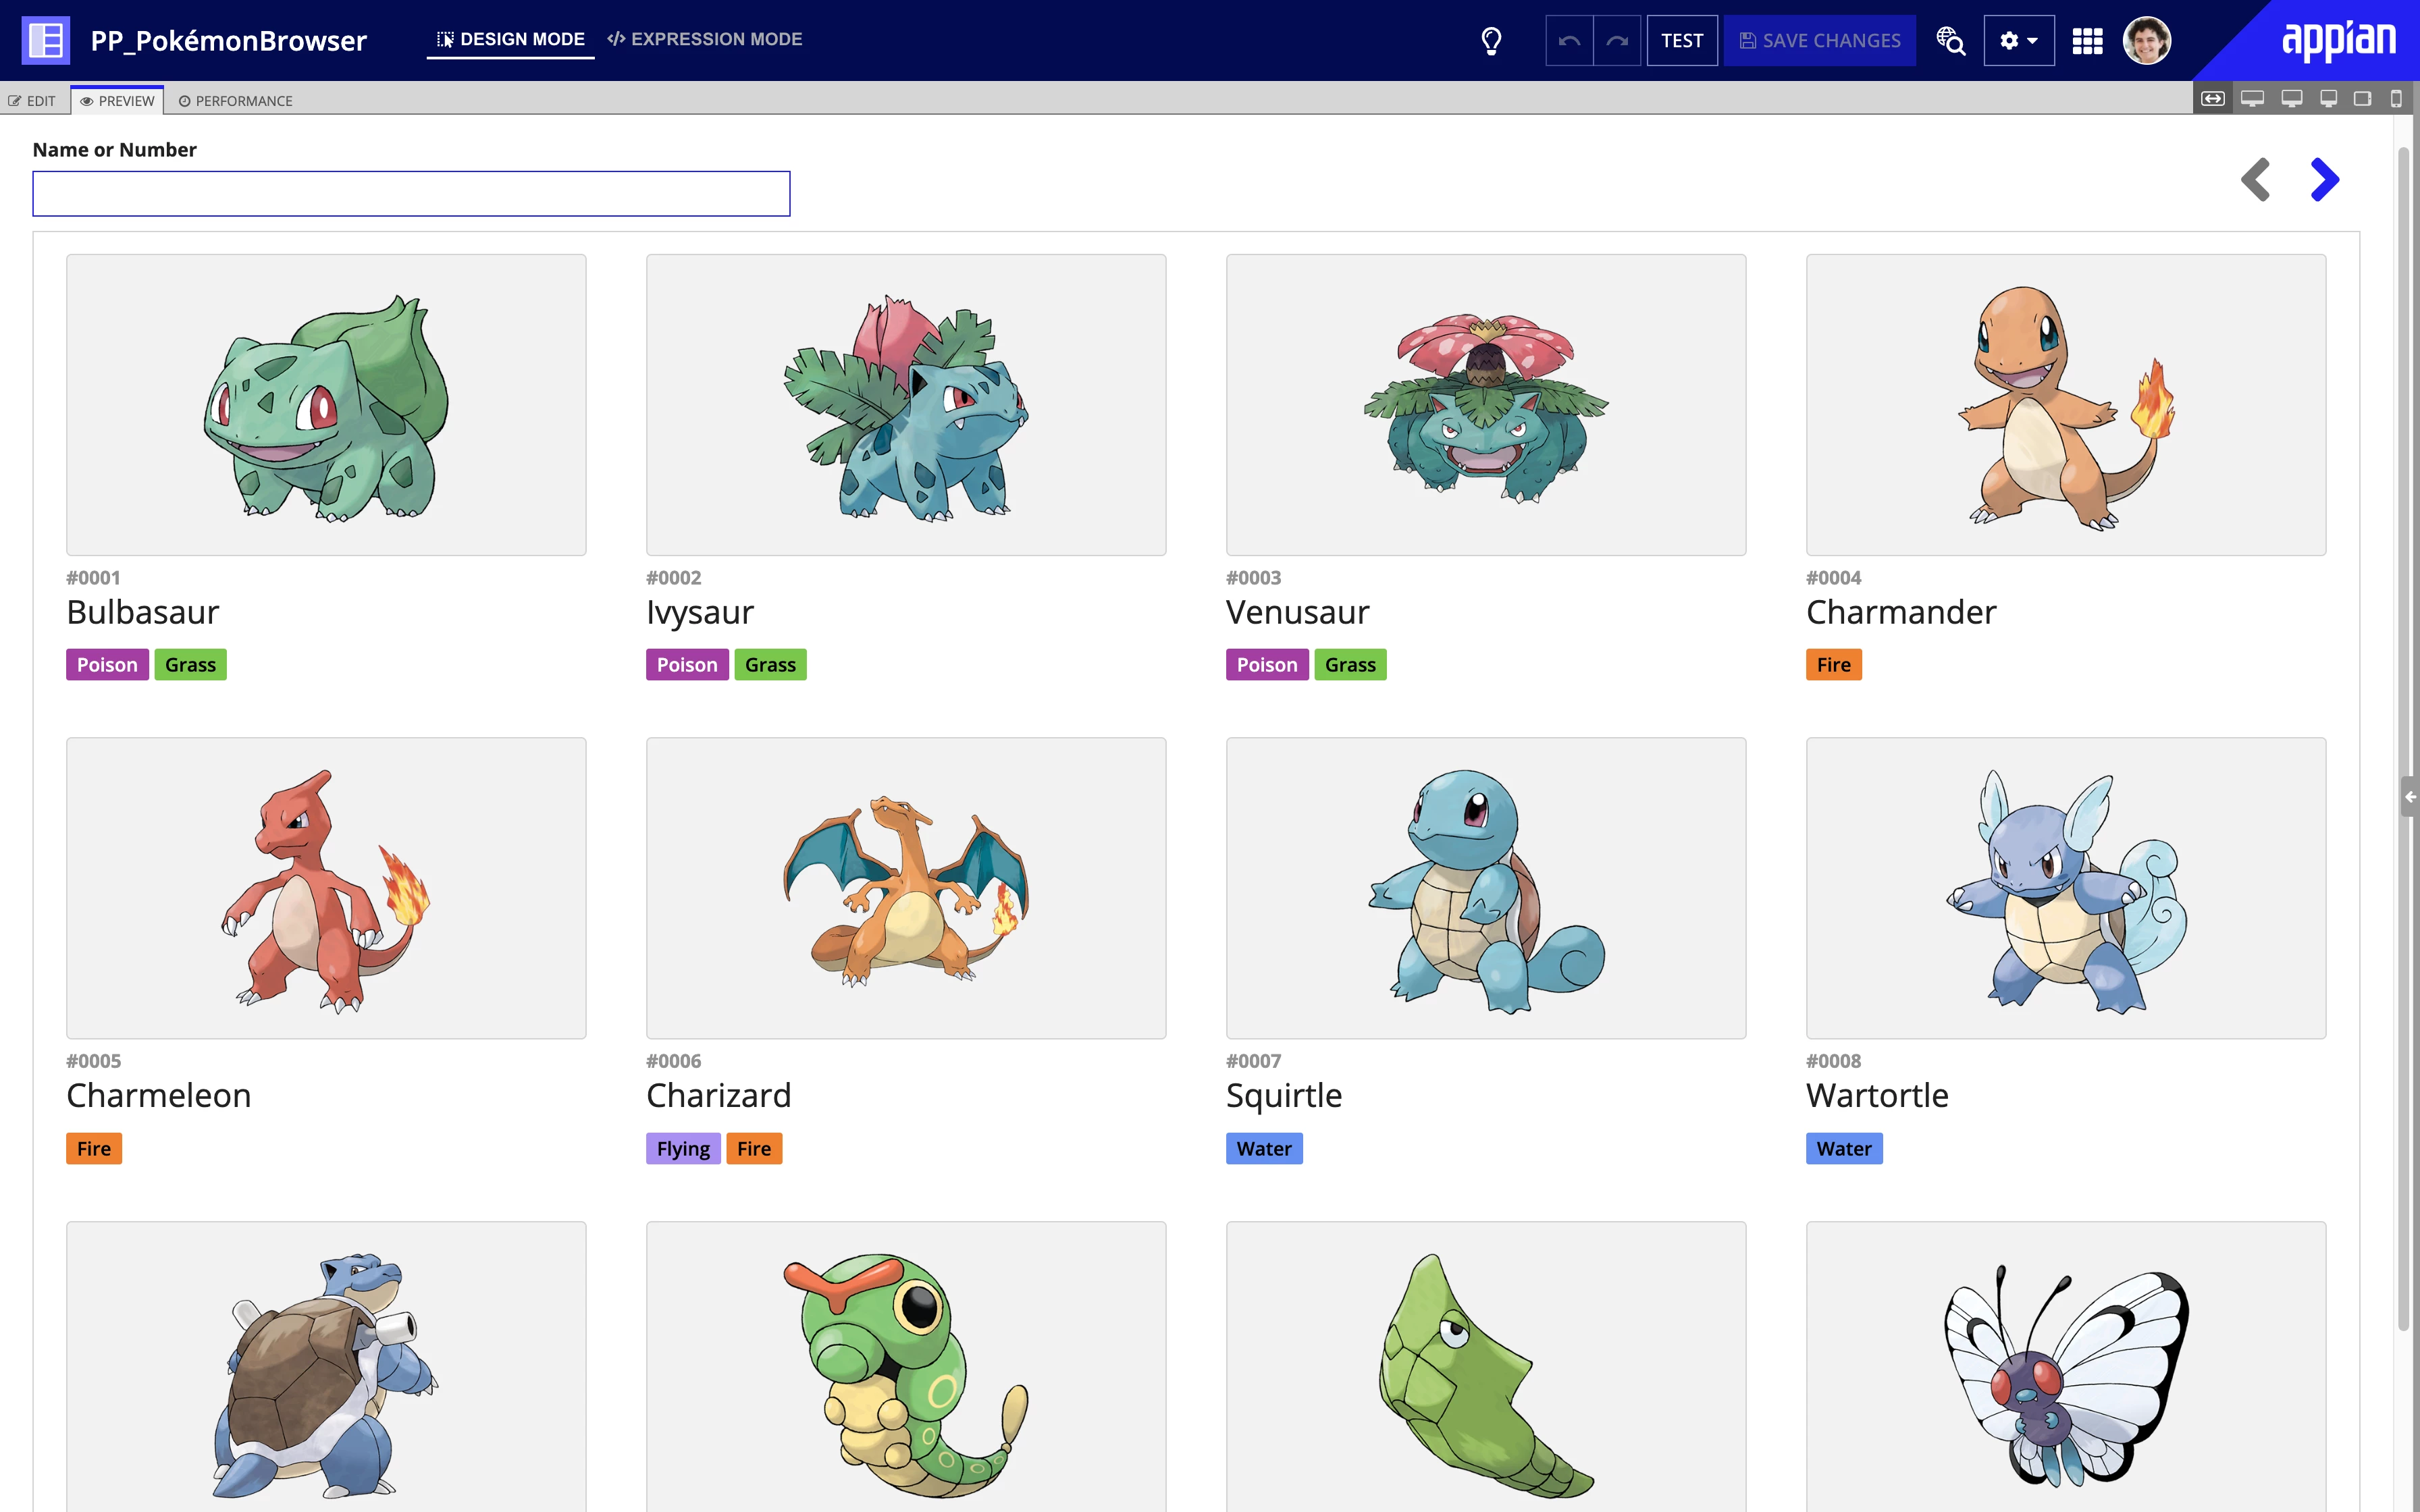
Task: Select the Preview tab
Action: (x=118, y=101)
